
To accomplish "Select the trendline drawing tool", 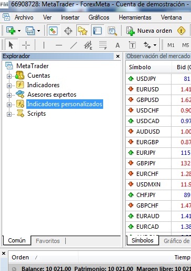I will coord(74,45).
